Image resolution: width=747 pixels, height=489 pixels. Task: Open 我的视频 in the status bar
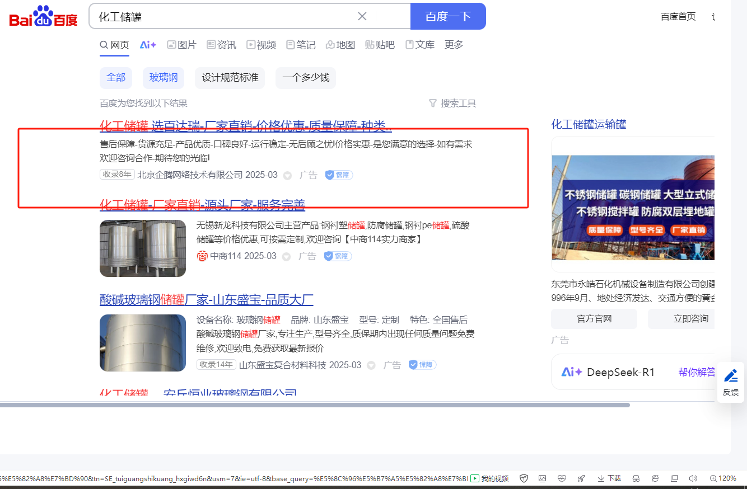point(490,478)
